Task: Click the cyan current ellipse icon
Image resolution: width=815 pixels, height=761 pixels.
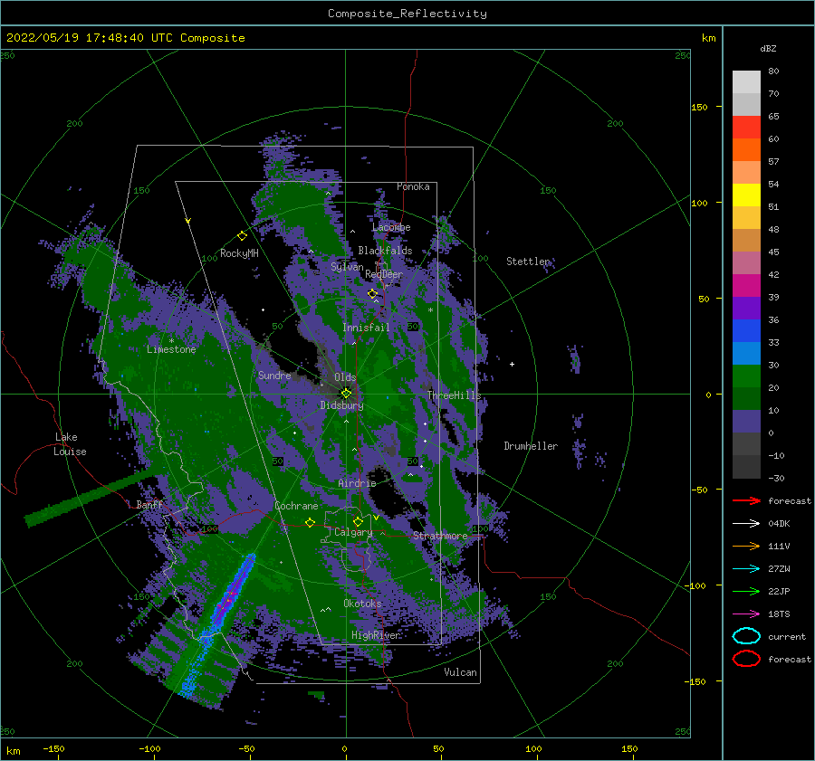Action: tap(746, 636)
